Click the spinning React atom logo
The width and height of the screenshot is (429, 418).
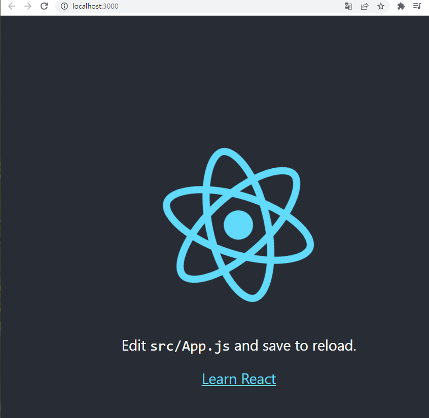coord(238,225)
